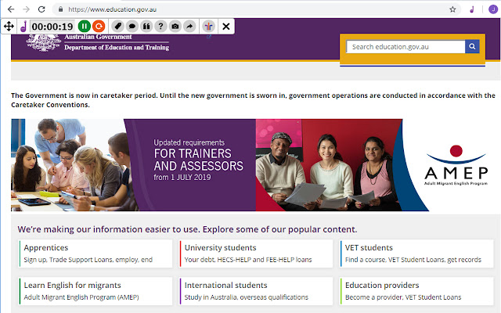Open the AMEP Adult Migrant English Program banner
Image resolution: width=501 pixels, height=313 pixels.
pos(378,165)
